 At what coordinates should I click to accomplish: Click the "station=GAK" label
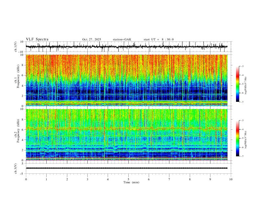pos(122,39)
